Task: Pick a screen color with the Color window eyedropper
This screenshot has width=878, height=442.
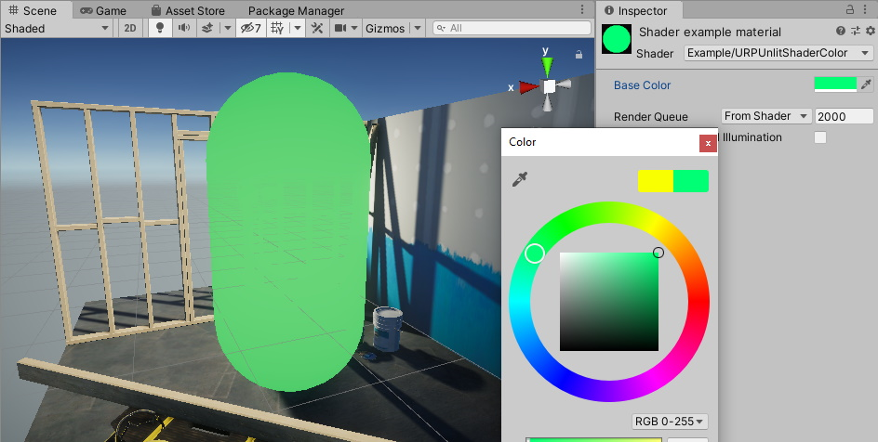Action: tap(520, 180)
